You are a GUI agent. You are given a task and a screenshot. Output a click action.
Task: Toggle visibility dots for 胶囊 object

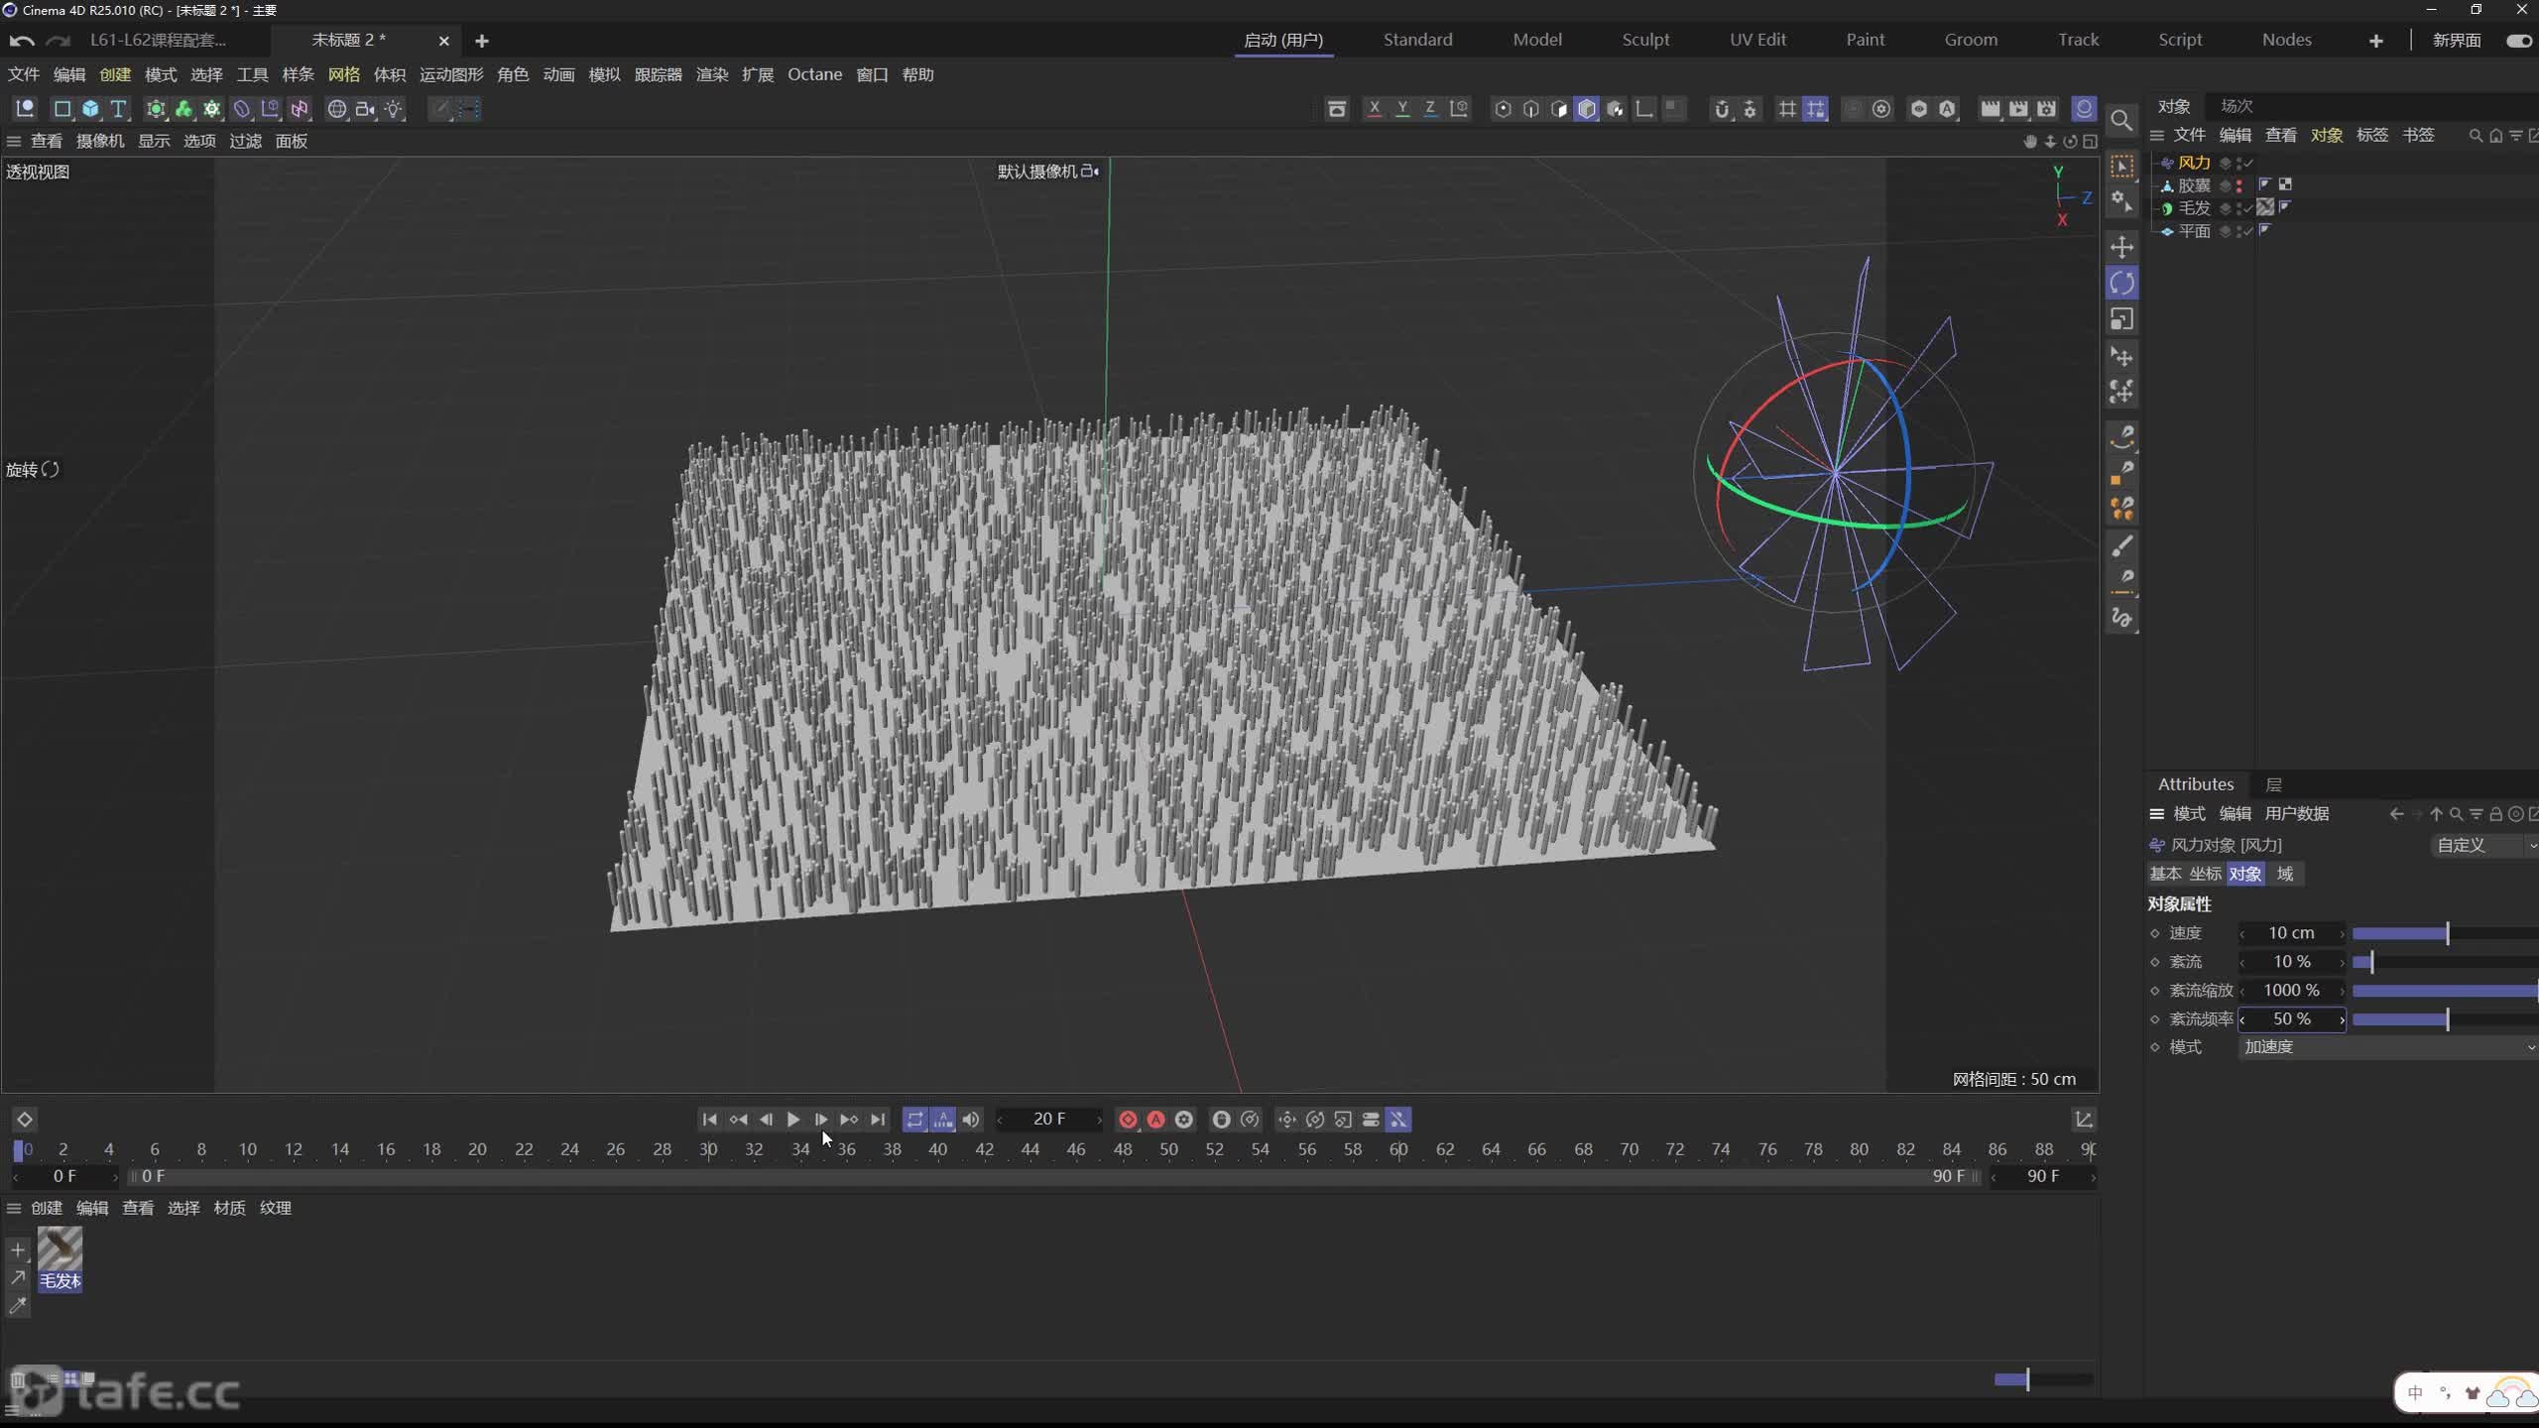tap(2239, 185)
